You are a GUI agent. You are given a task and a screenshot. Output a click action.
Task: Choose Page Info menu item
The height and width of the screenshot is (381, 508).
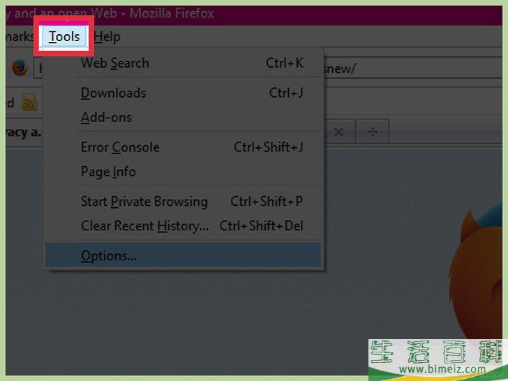coord(183,172)
